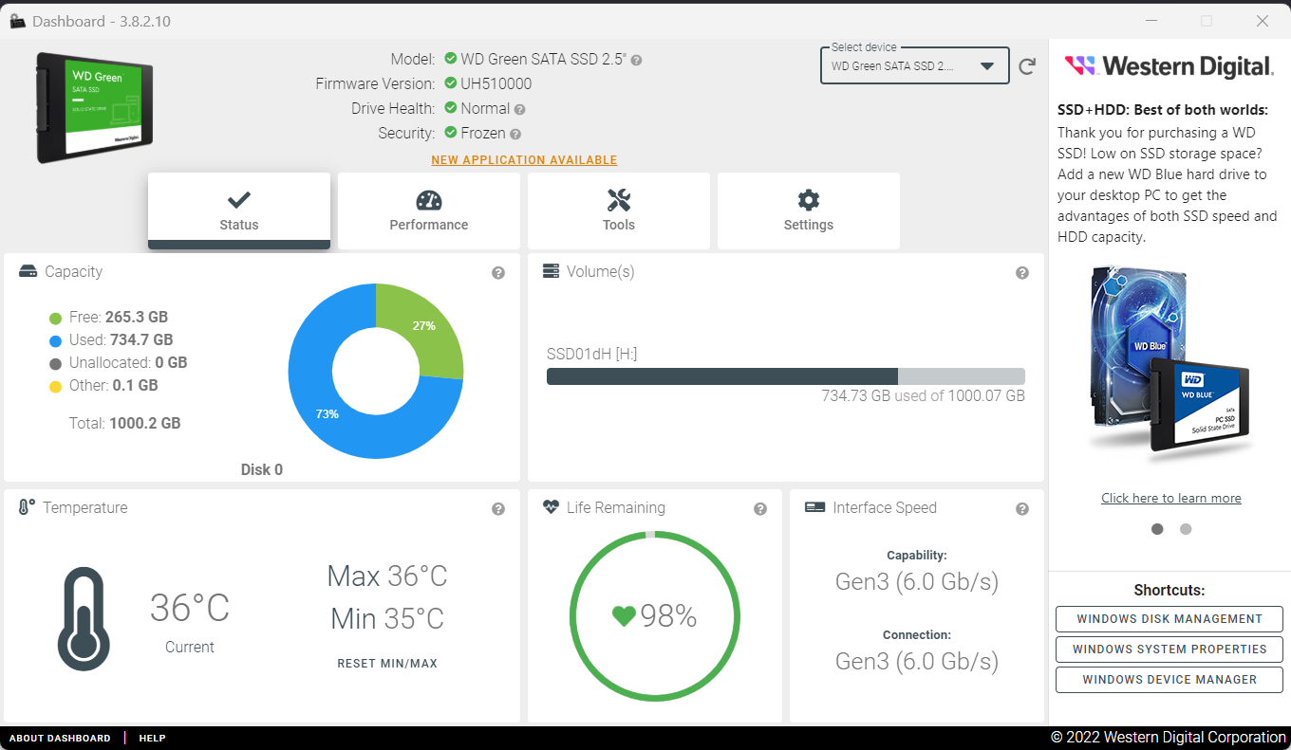Click the Capacity drive icon in panel header
Viewport: 1291px width, 750px height.
(x=28, y=272)
